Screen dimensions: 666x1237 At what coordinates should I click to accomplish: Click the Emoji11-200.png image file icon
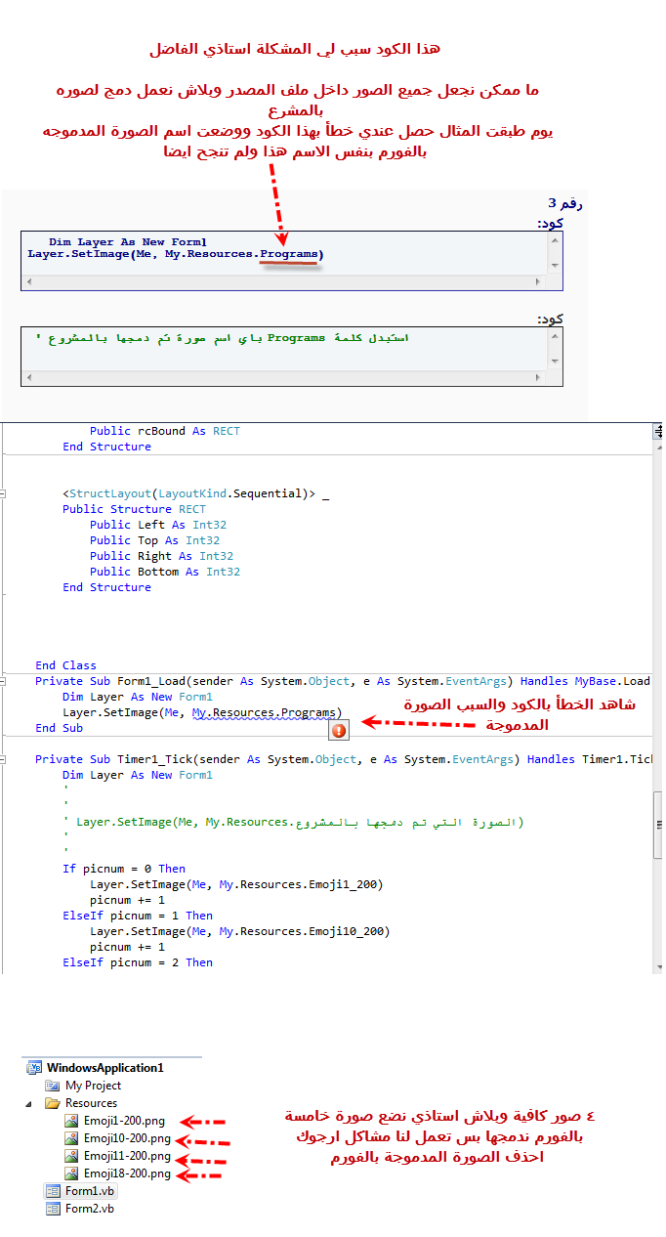71,1156
